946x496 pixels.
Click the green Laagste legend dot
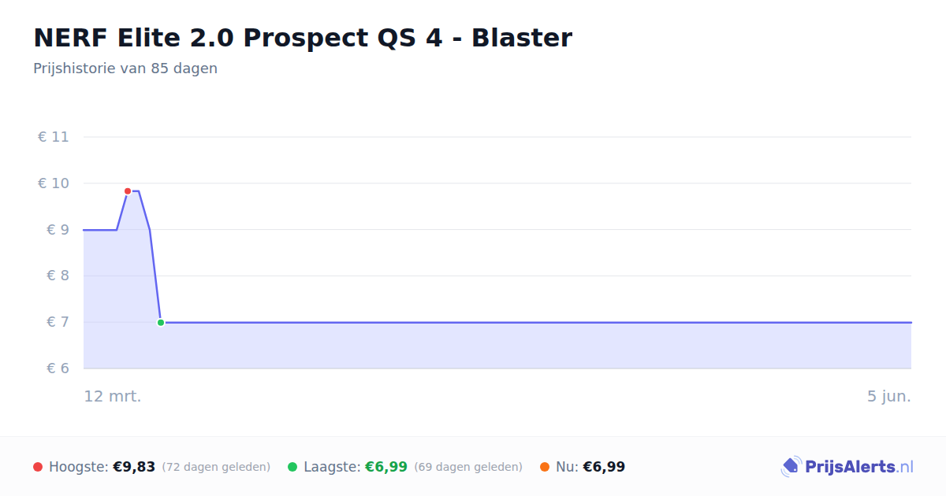pyautogui.click(x=292, y=467)
